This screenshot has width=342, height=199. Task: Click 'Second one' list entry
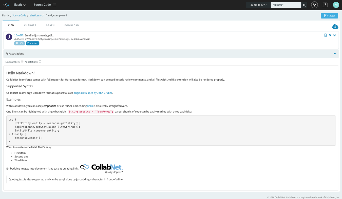point(21,157)
